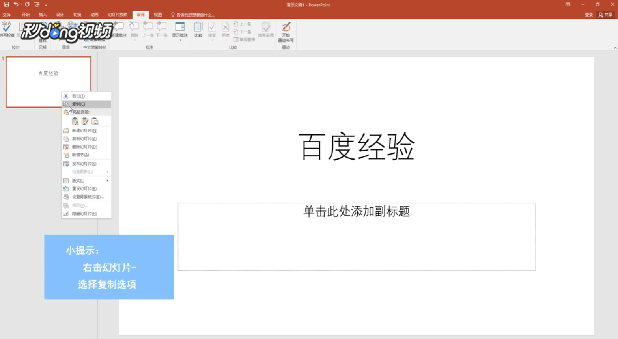Expand the 显示批注 dropdown arrow
This screenshot has height=339, width=618.
point(180,40)
